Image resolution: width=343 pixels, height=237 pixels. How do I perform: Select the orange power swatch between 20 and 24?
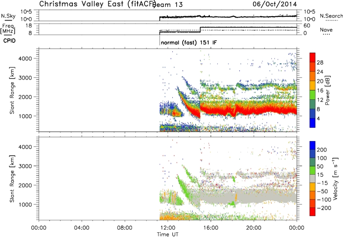313,76
